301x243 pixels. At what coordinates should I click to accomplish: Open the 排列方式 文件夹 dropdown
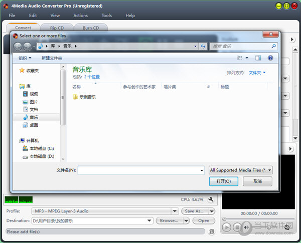click(257, 73)
